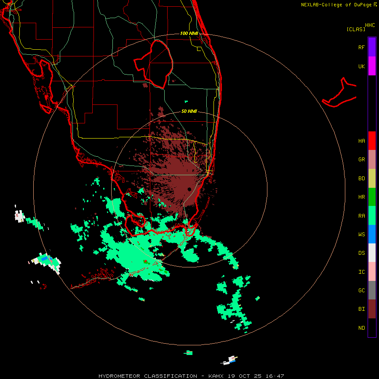Click the 50 NMI range ring label
Screen dimensions: 379x379
(x=189, y=111)
